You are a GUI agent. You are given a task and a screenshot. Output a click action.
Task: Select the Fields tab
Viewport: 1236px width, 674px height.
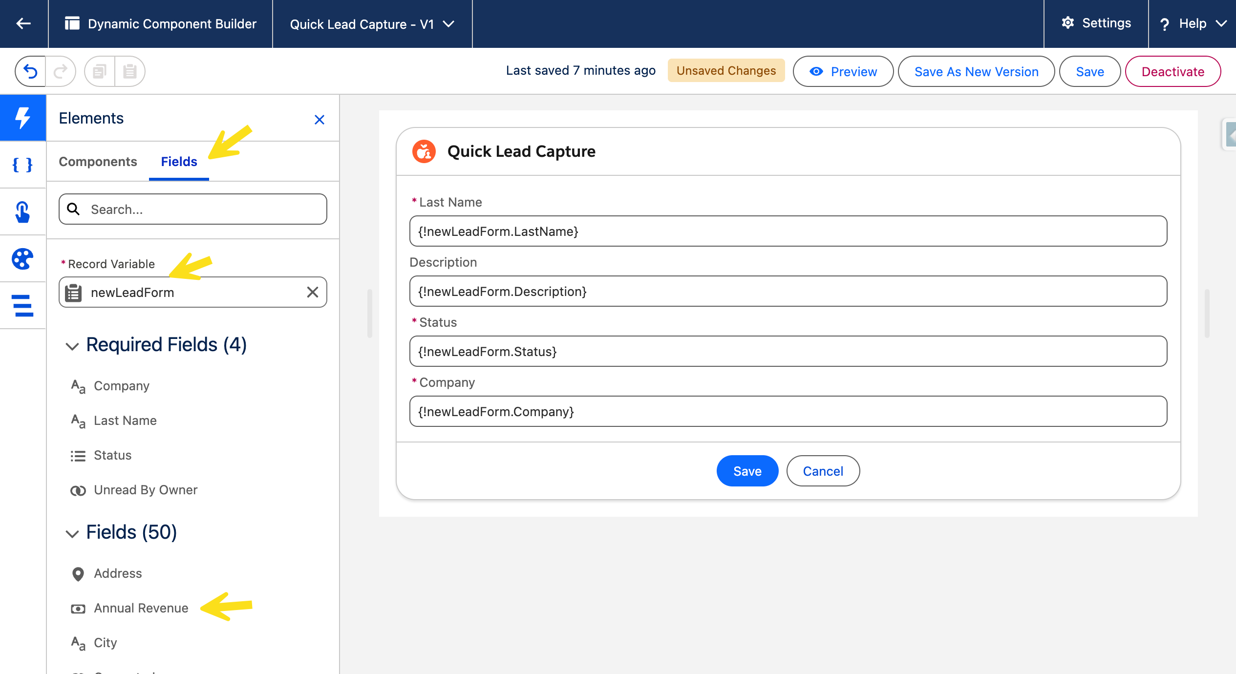[179, 162]
